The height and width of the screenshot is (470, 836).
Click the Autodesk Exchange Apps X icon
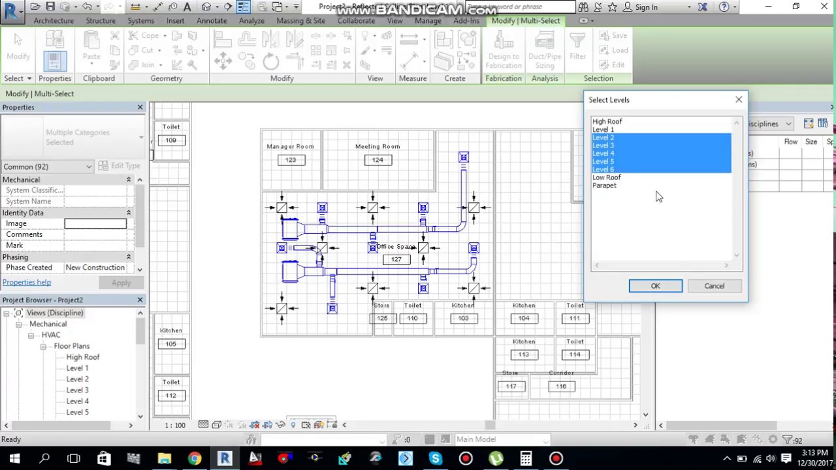pos(703,7)
